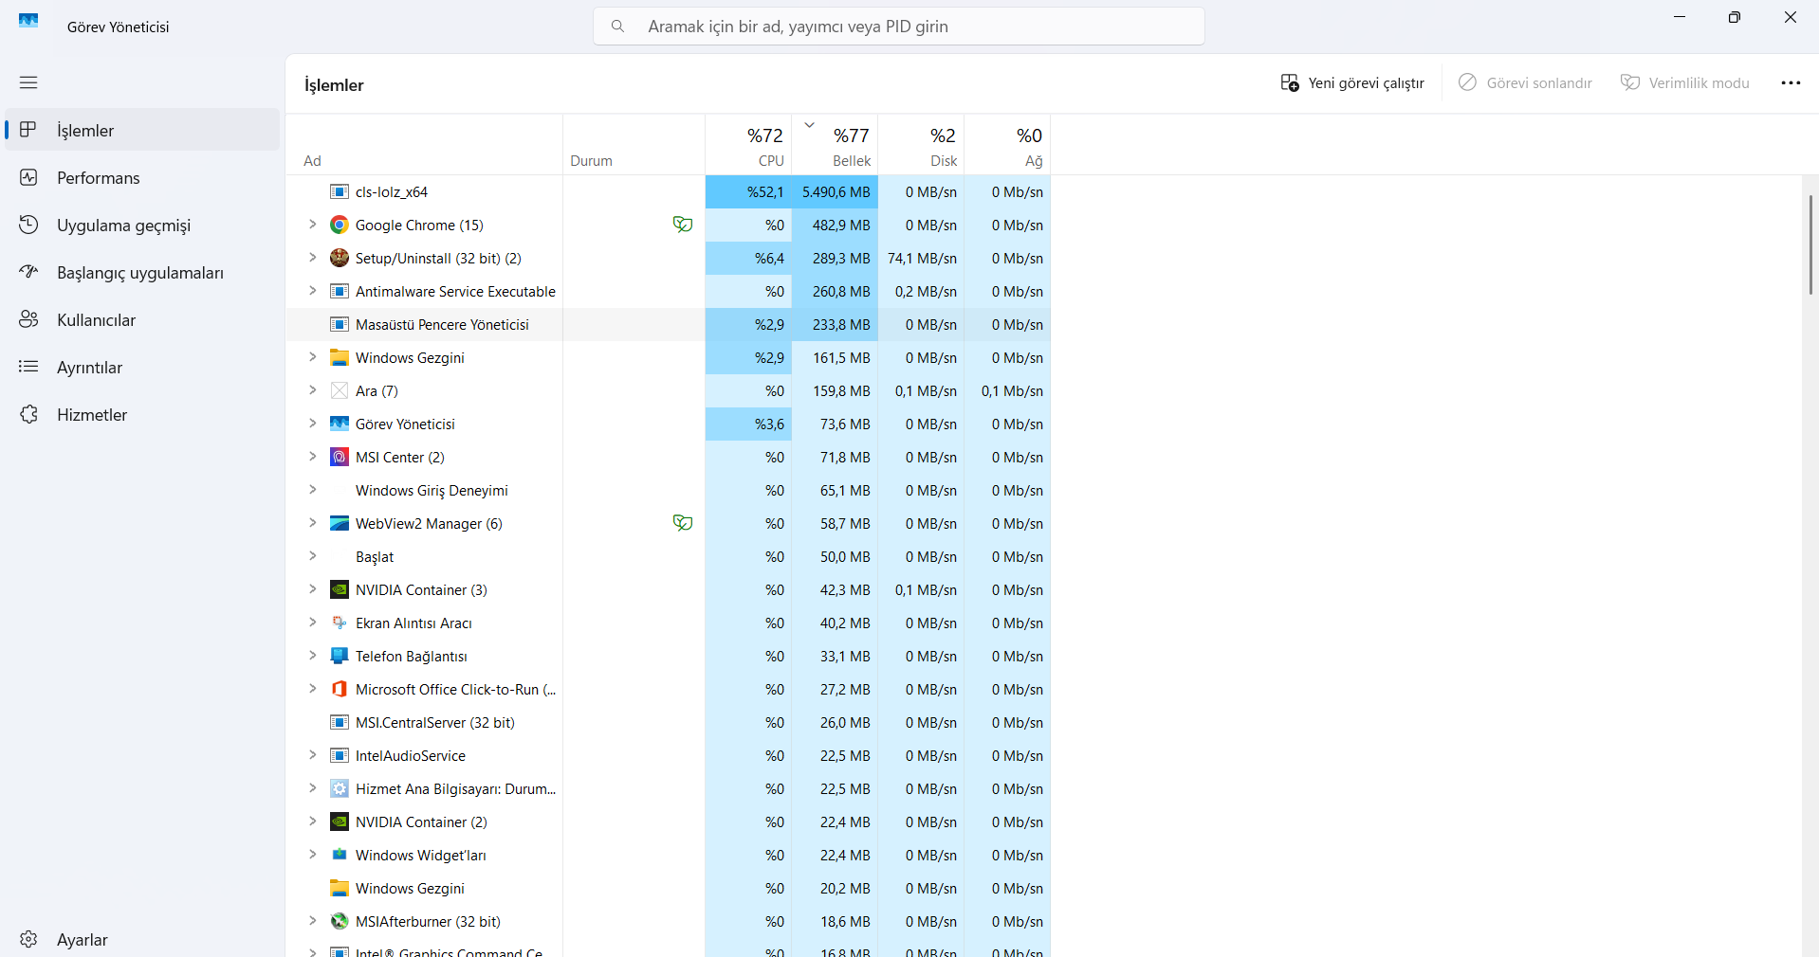This screenshot has height=957, width=1819.
Task: Click the Durum column header
Action: point(634,145)
